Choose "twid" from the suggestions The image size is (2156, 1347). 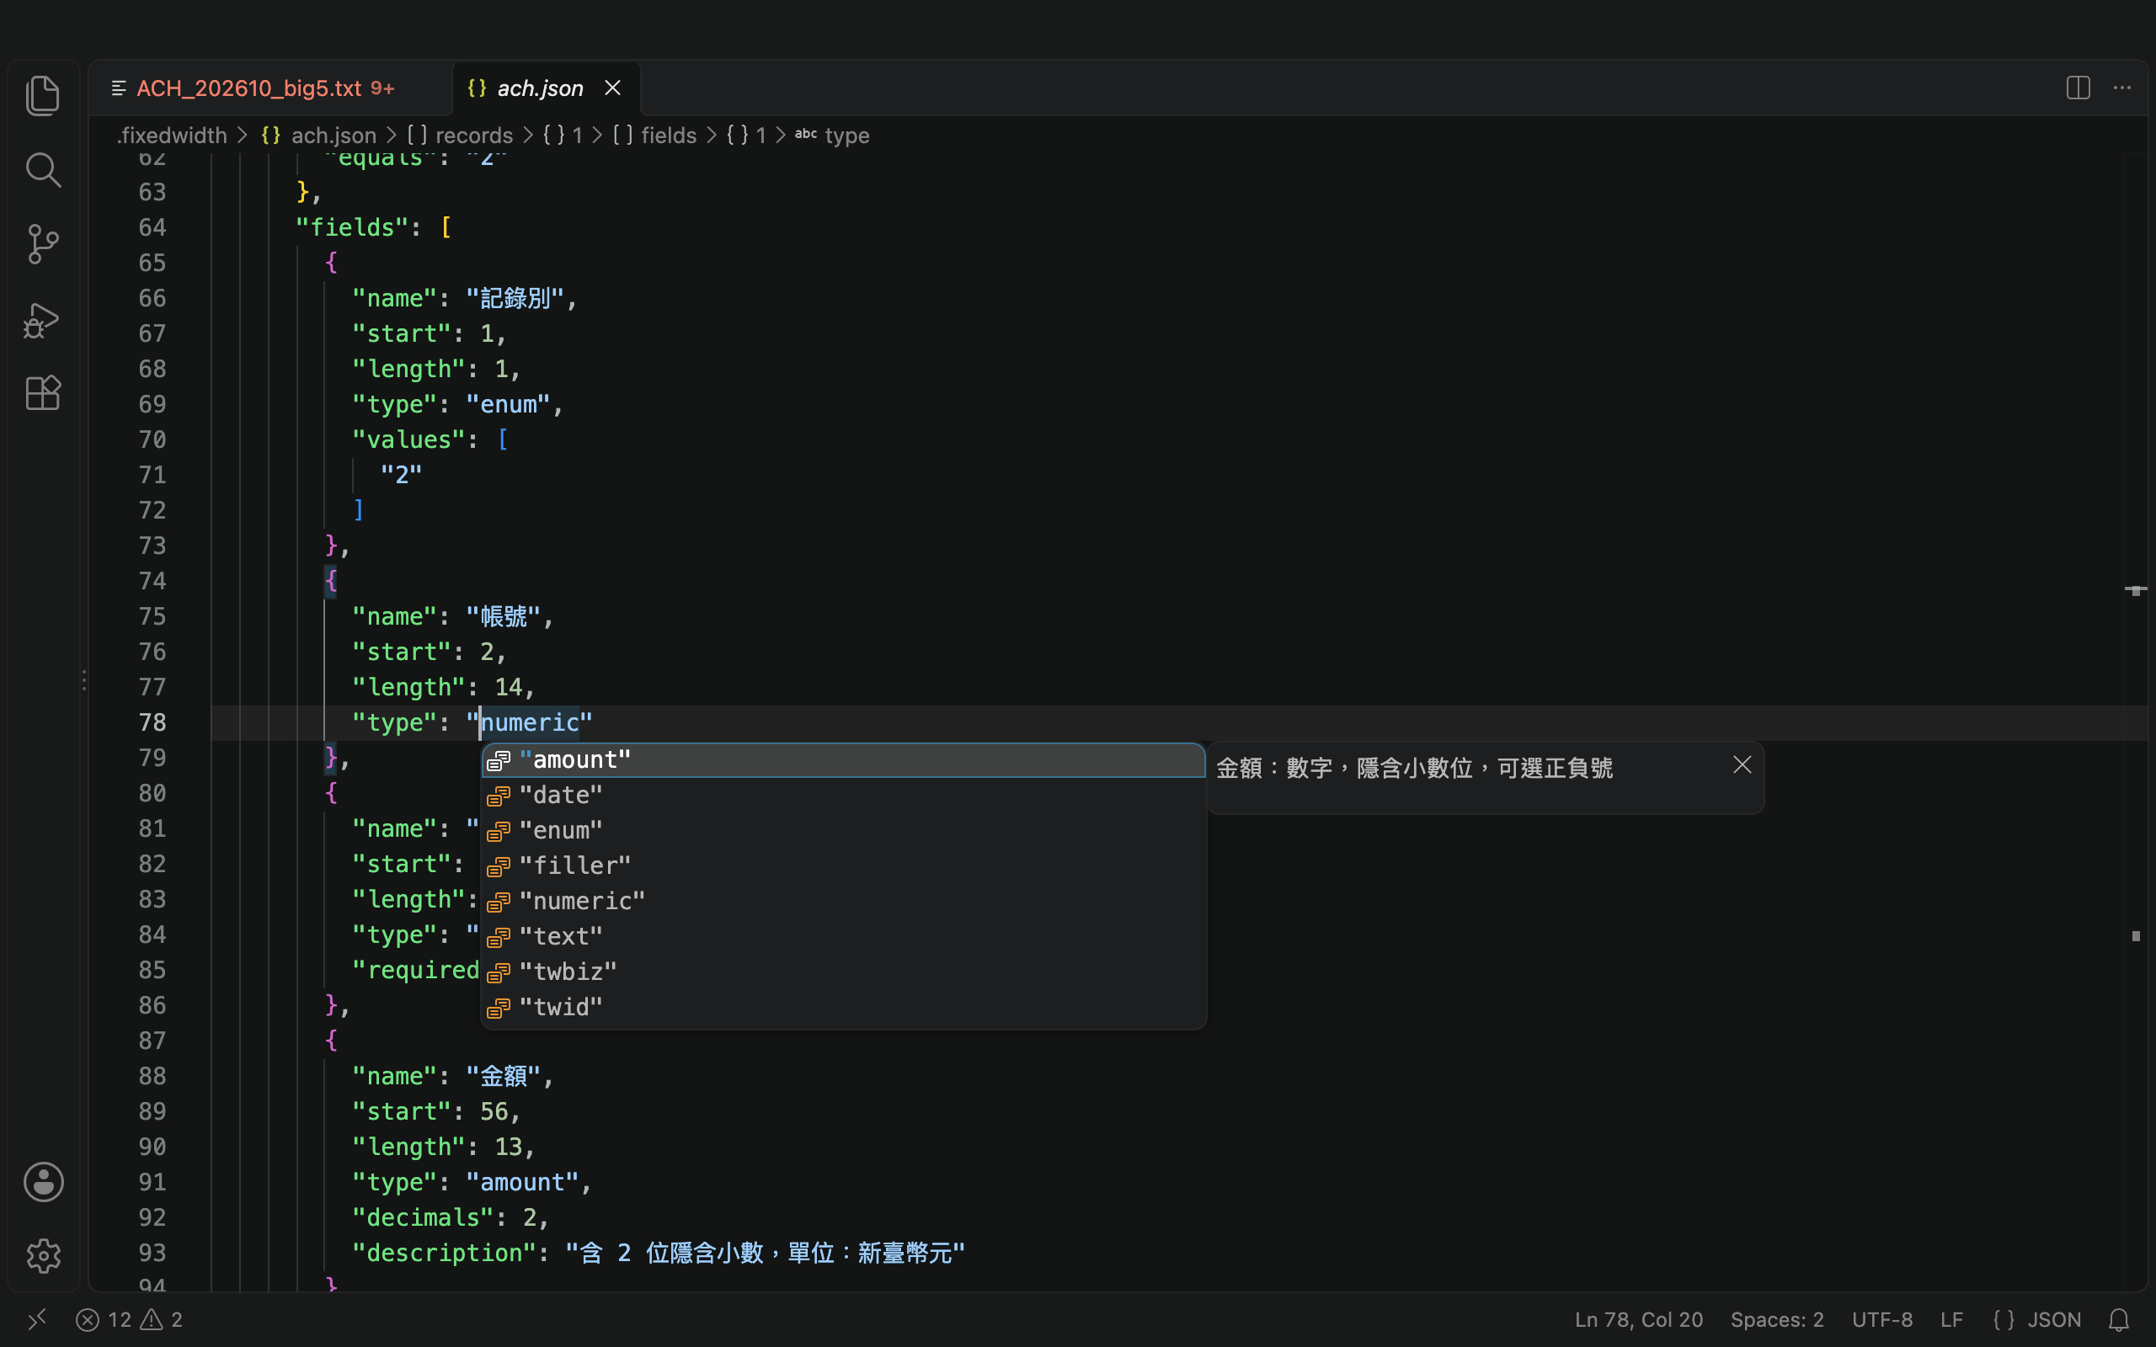click(843, 1007)
